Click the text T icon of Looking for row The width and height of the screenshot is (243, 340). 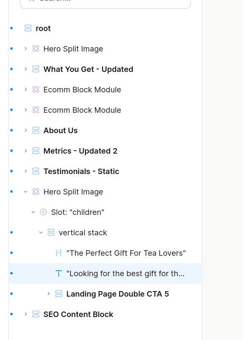point(59,273)
